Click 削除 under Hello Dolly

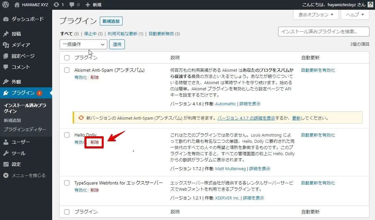click(95, 142)
